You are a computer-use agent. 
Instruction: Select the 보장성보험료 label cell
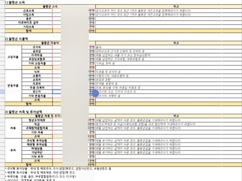click(37, 59)
